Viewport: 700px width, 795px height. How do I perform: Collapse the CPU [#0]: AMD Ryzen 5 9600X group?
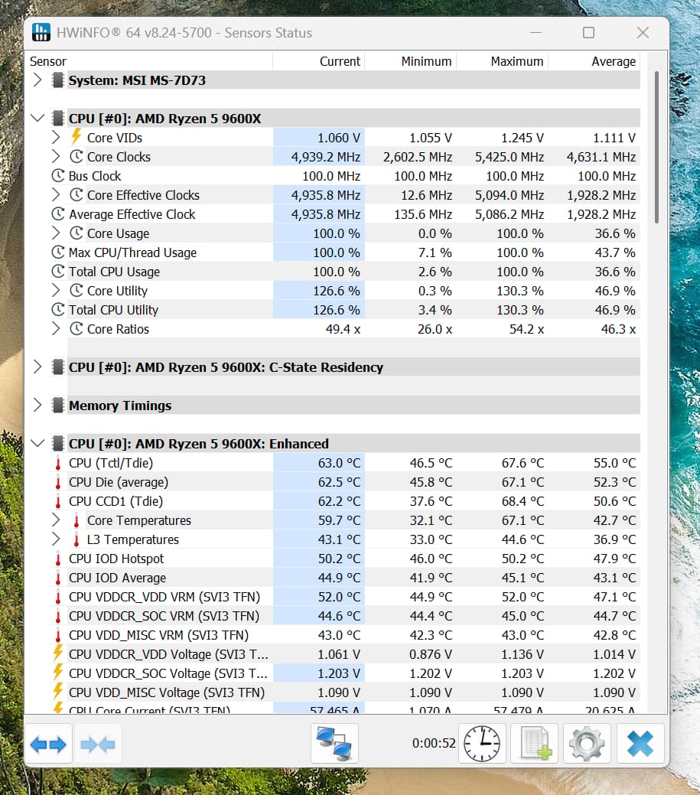coord(37,118)
